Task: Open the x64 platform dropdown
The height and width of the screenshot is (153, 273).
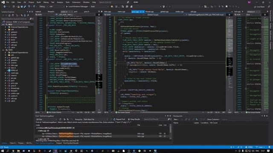Action: click(57, 7)
